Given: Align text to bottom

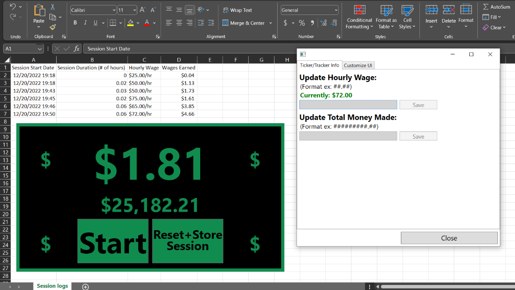Looking at the screenshot, I should click(189, 10).
